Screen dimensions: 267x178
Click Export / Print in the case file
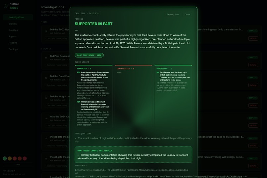pyautogui.click(x=173, y=15)
